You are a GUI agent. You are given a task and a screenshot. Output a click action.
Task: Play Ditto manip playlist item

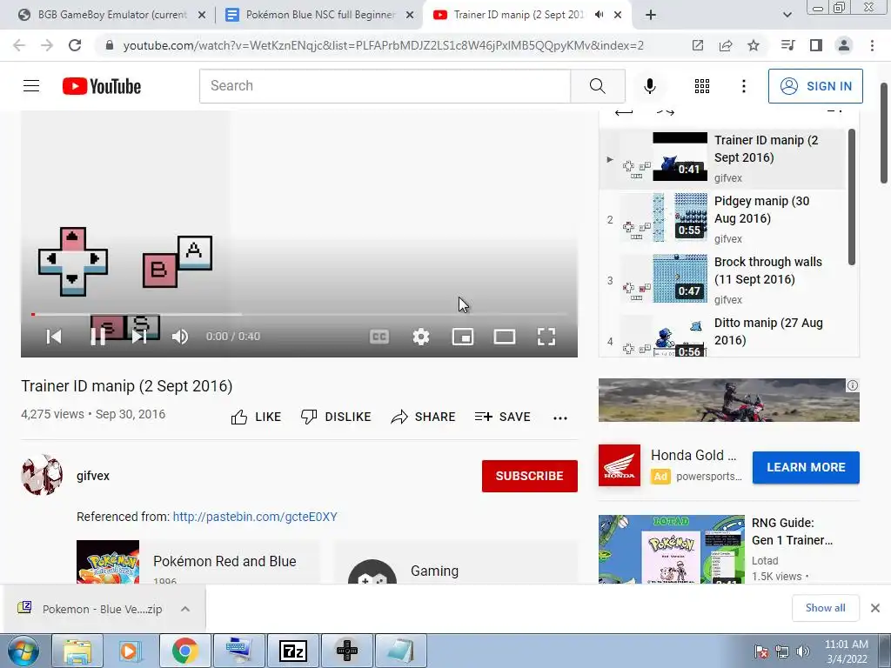point(723,335)
